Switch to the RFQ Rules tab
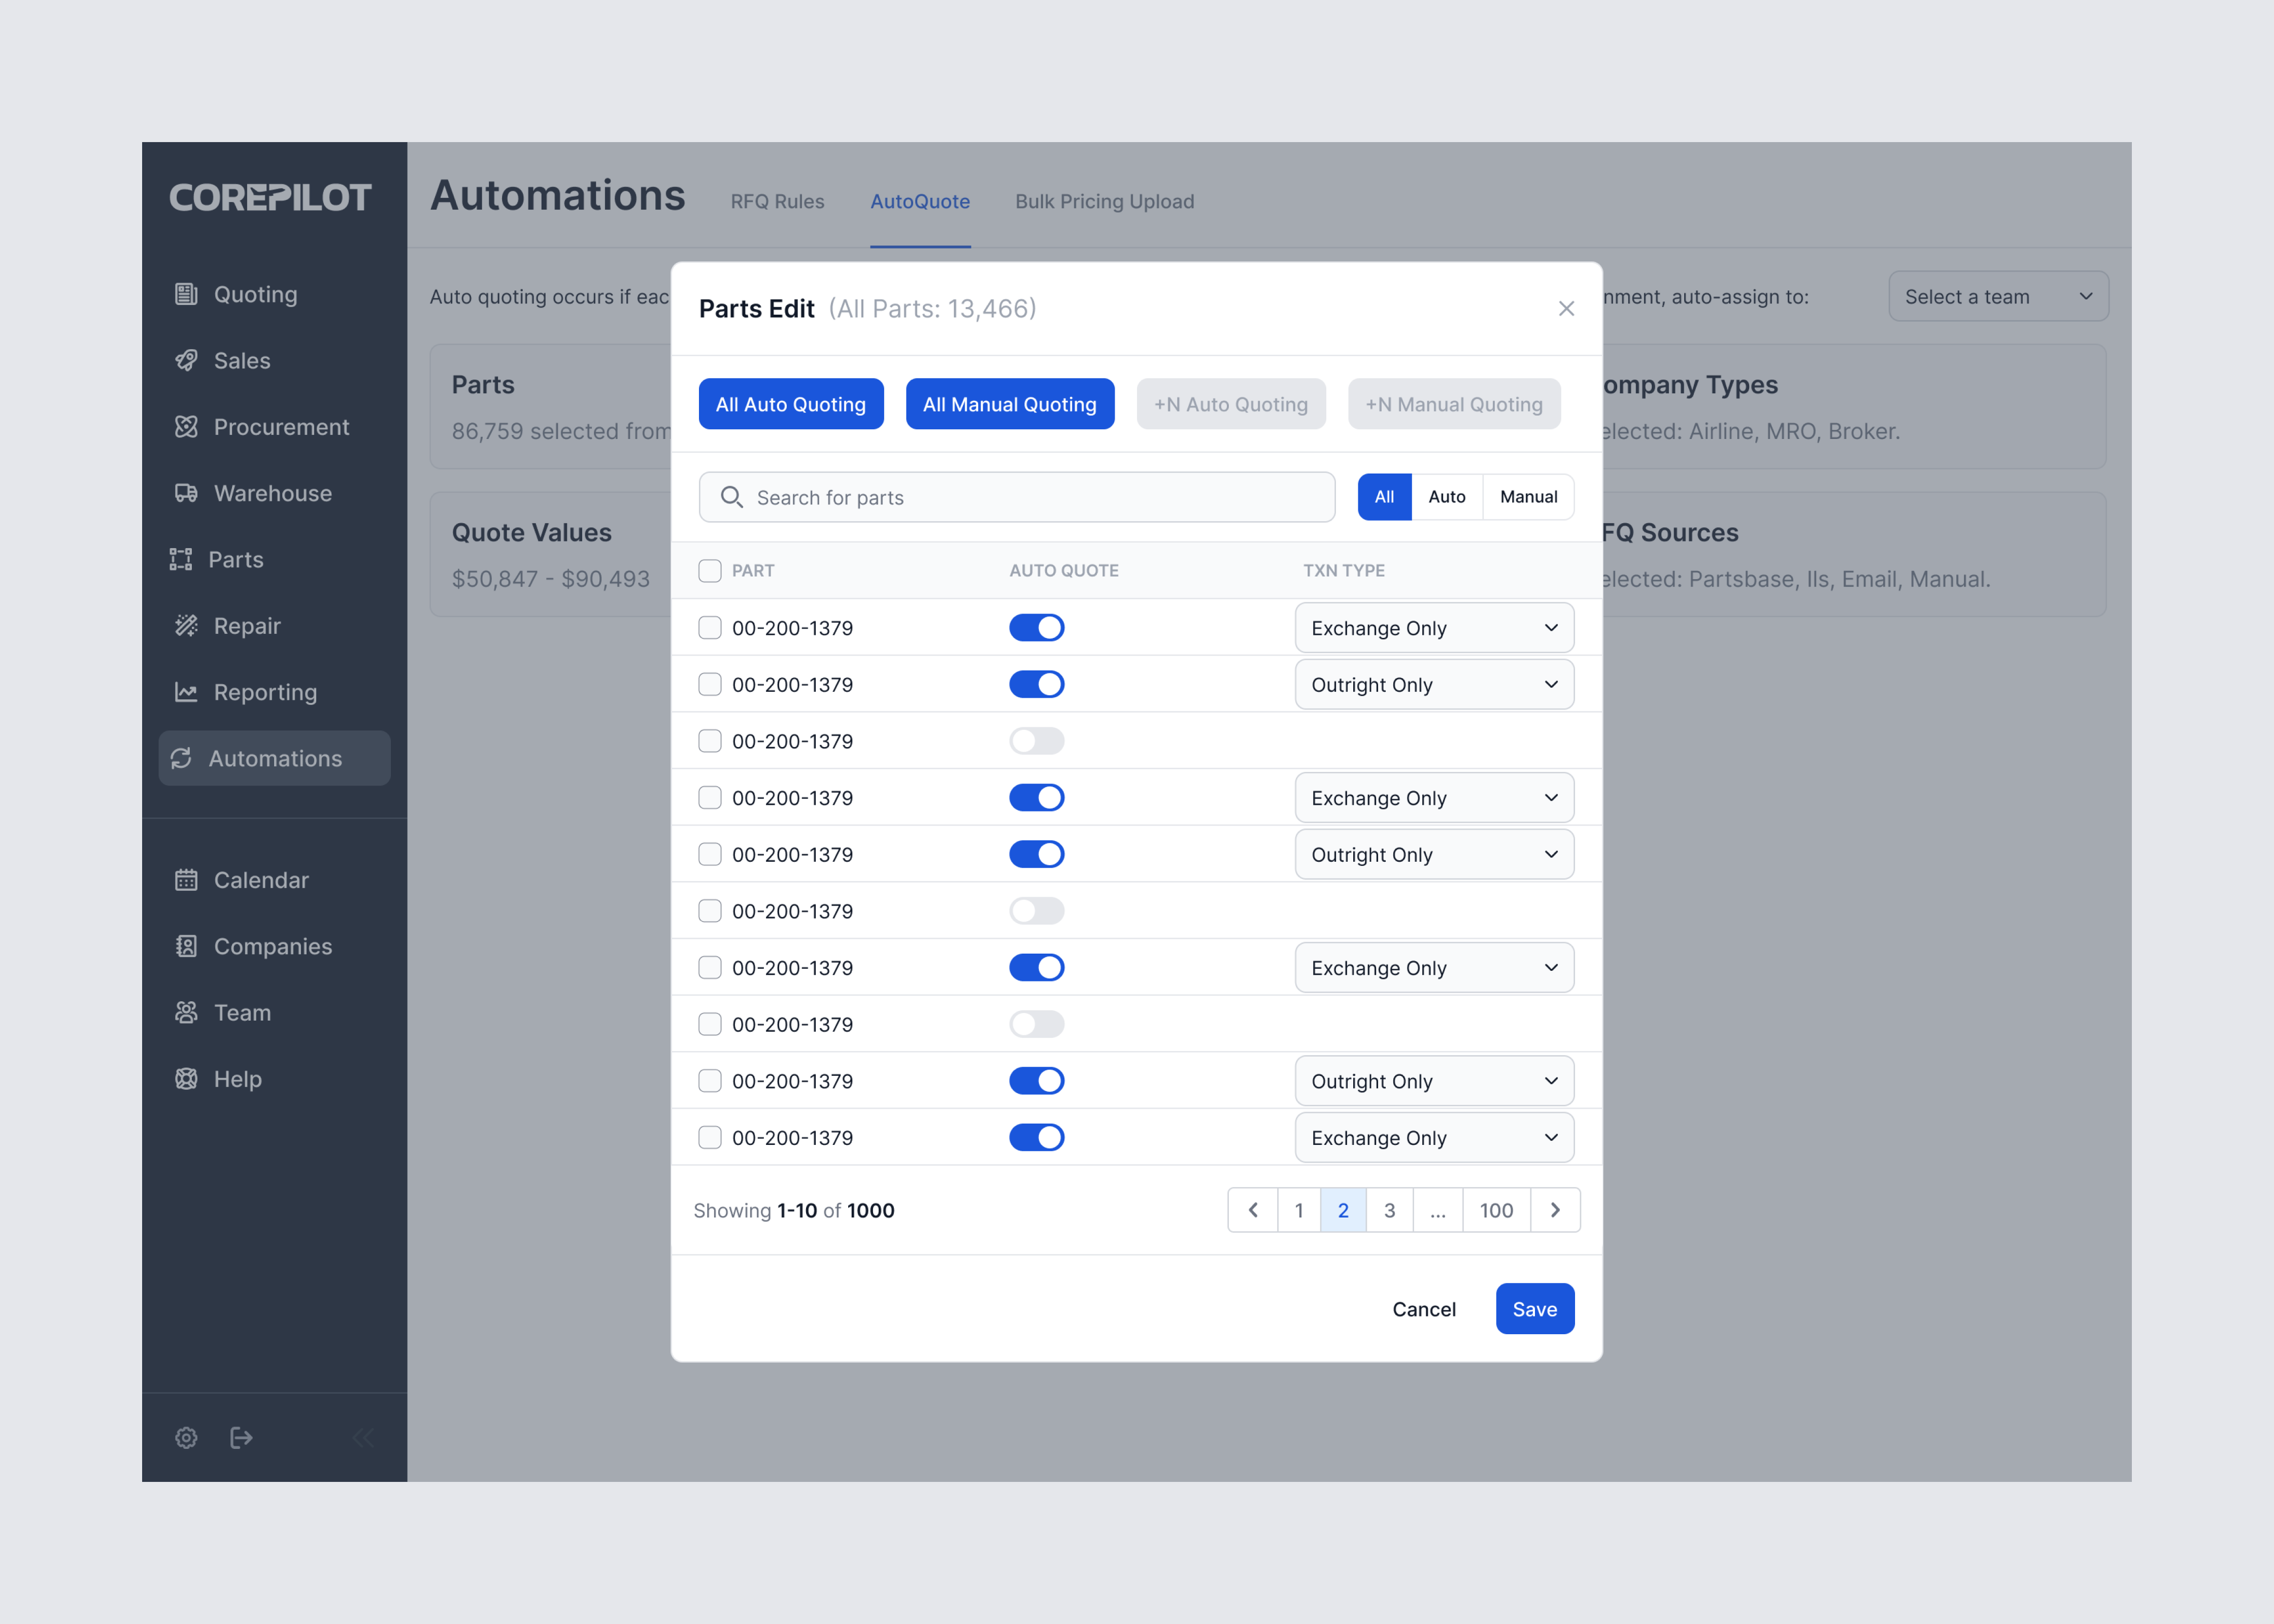Image resolution: width=2274 pixels, height=1624 pixels. click(x=777, y=201)
